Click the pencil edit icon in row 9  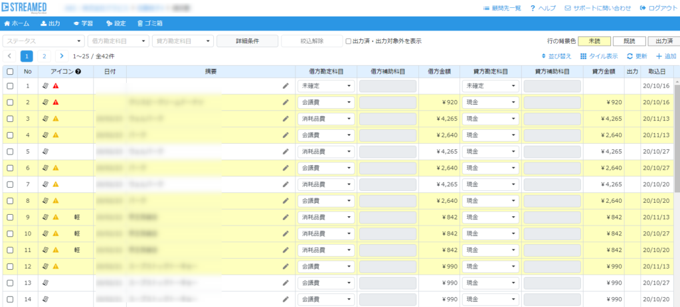(x=285, y=217)
